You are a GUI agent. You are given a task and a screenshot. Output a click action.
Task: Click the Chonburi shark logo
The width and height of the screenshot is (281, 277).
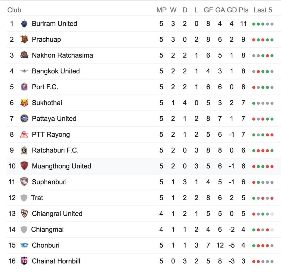24,245
